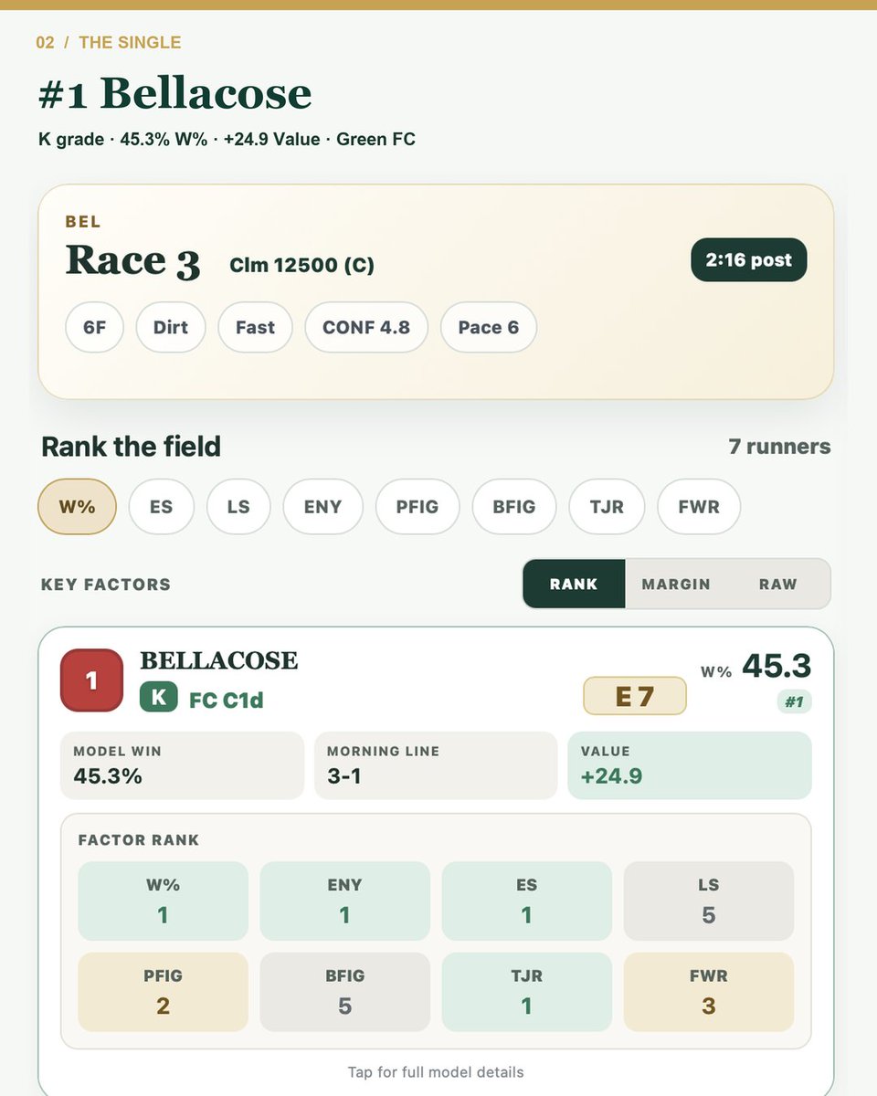Image resolution: width=877 pixels, height=1096 pixels.
Task: Click the W% factor rank tile
Action: [163, 901]
